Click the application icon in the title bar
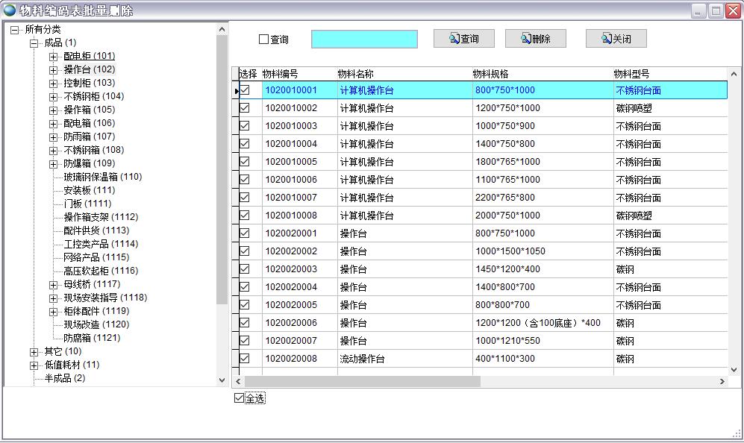Screen dimensions: 744x443 click(9, 9)
